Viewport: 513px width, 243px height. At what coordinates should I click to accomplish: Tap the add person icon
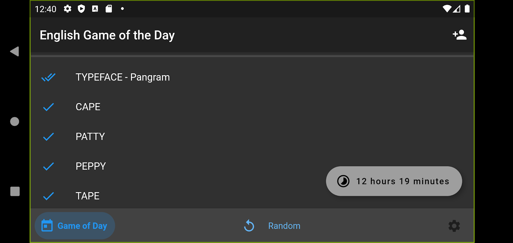(460, 35)
